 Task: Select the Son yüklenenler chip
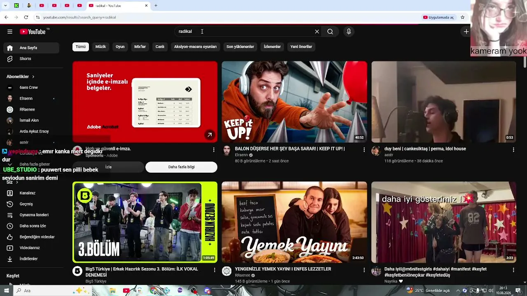(240, 47)
